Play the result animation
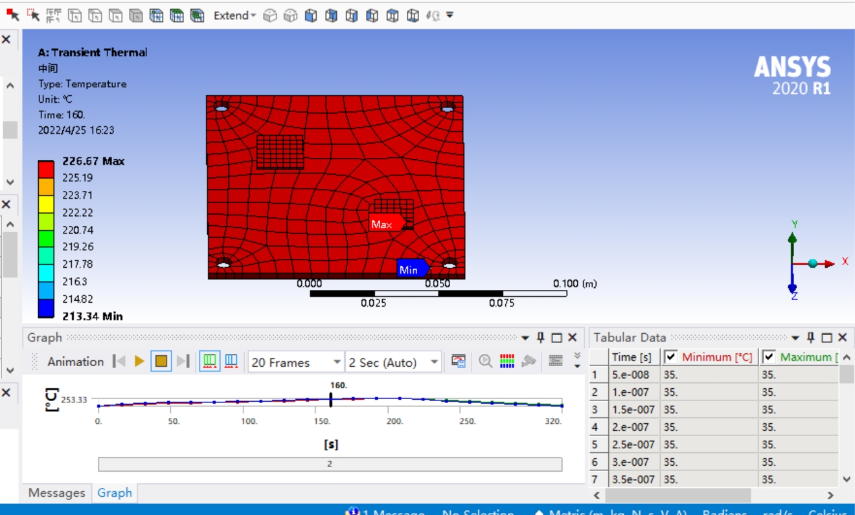 (139, 362)
